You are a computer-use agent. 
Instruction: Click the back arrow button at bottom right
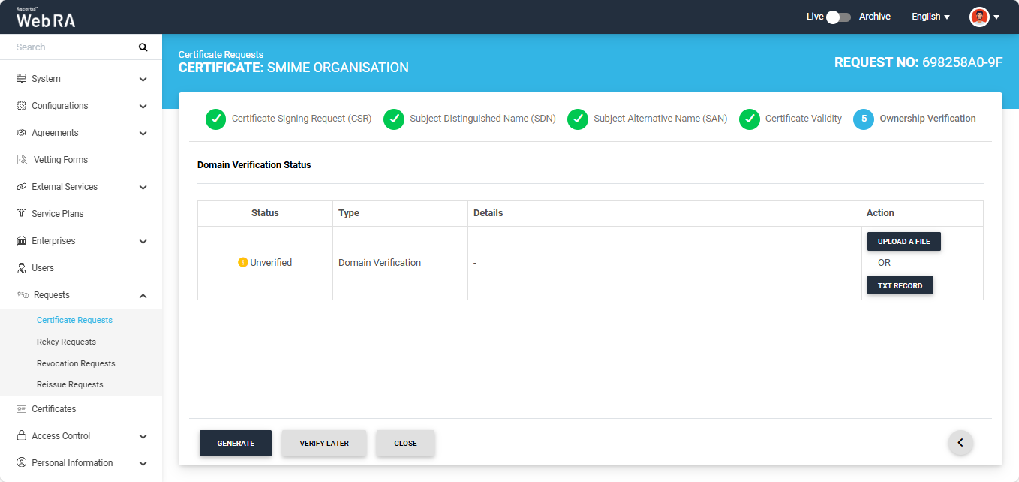[960, 443]
